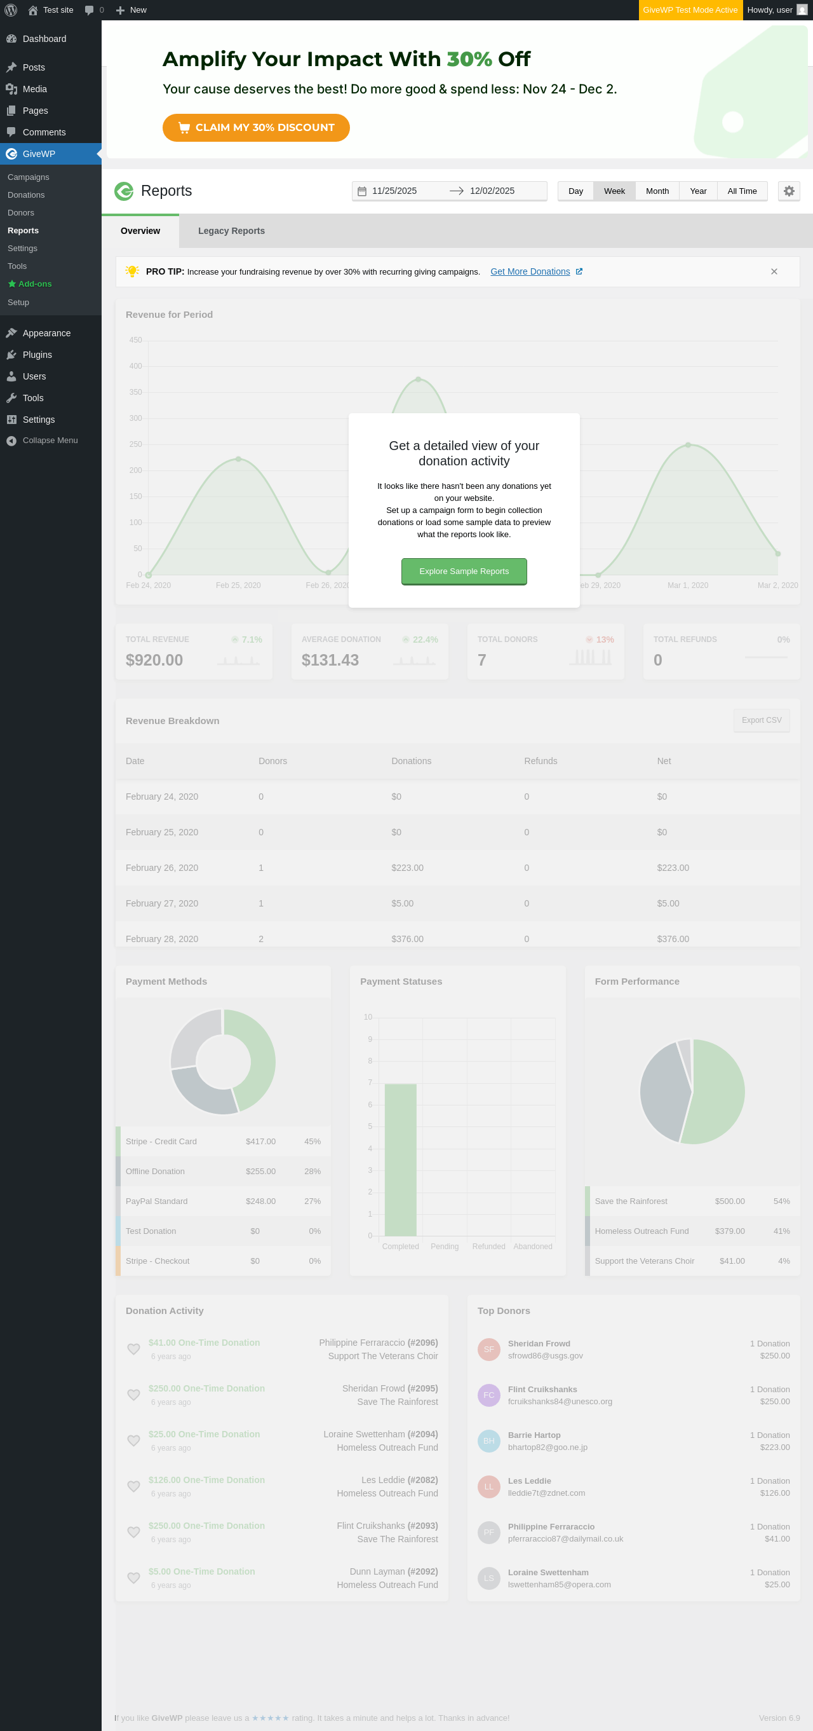Click the Completed bar in Payment Statuses chart
Screen dimensions: 813x1731
pyautogui.click(x=401, y=1159)
